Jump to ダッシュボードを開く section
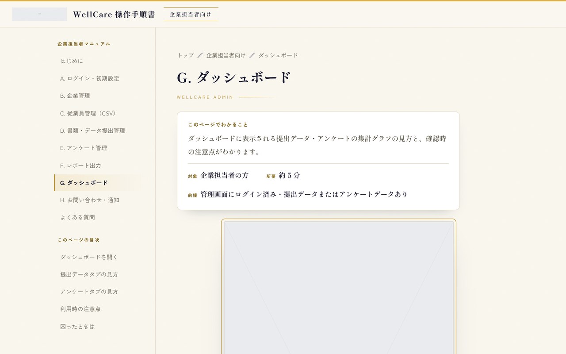Viewport: 566px width, 354px height. click(x=98, y=257)
